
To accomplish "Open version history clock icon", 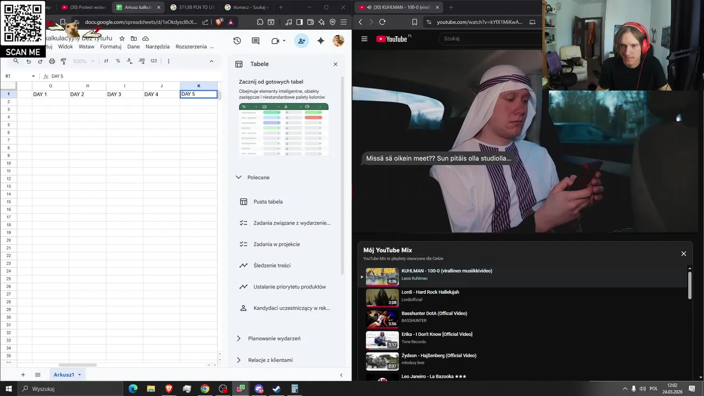I will [x=237, y=41].
